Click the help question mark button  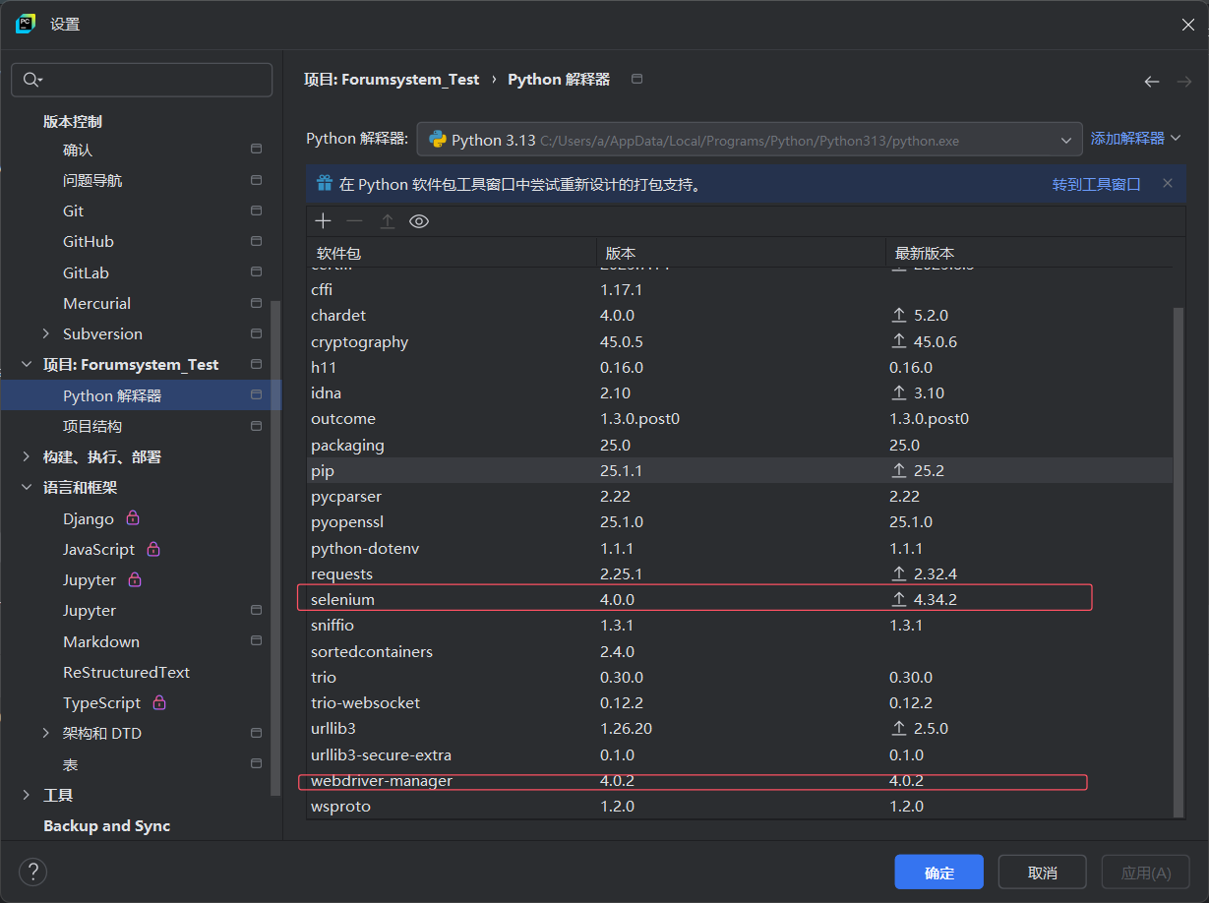32,872
